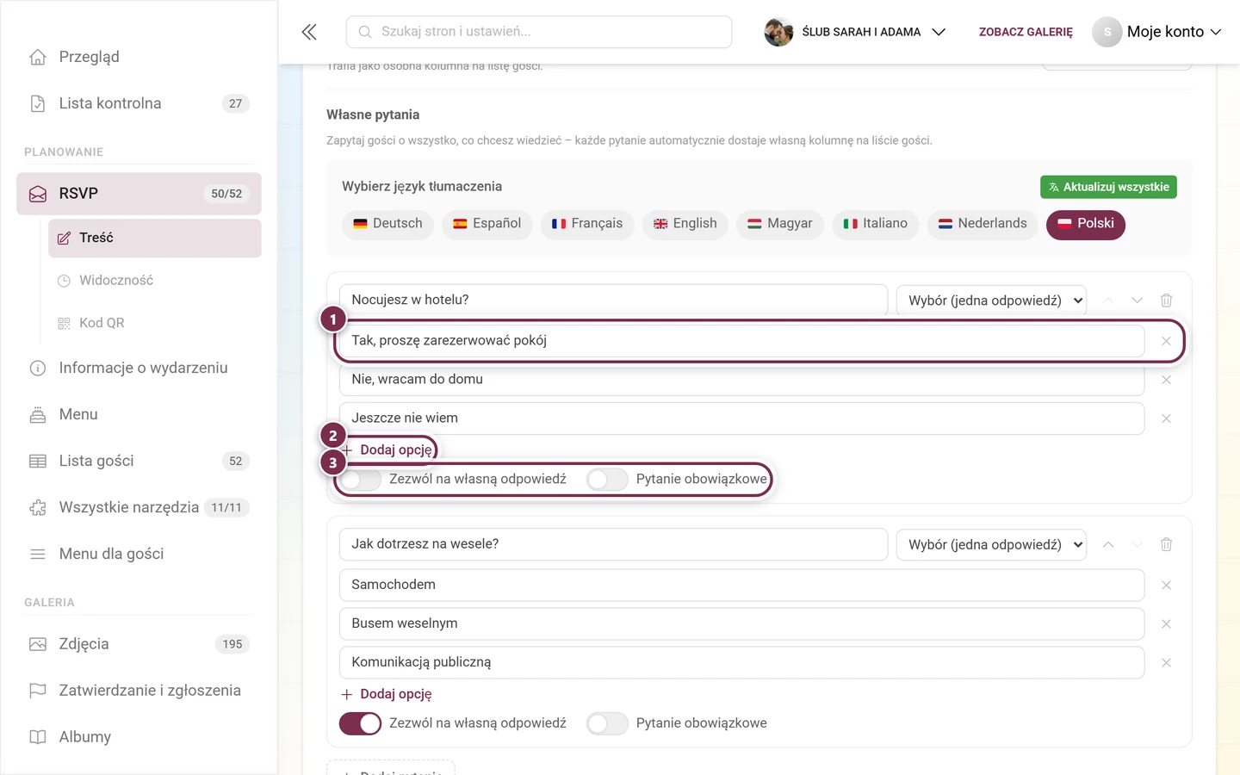Add option to 'Nocujesz w hotelu?' question

click(387, 449)
